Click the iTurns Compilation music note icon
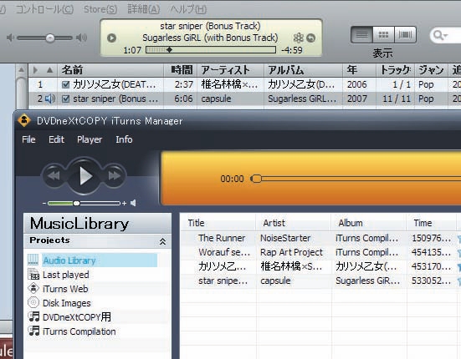The width and height of the screenshot is (461, 359). [33, 331]
